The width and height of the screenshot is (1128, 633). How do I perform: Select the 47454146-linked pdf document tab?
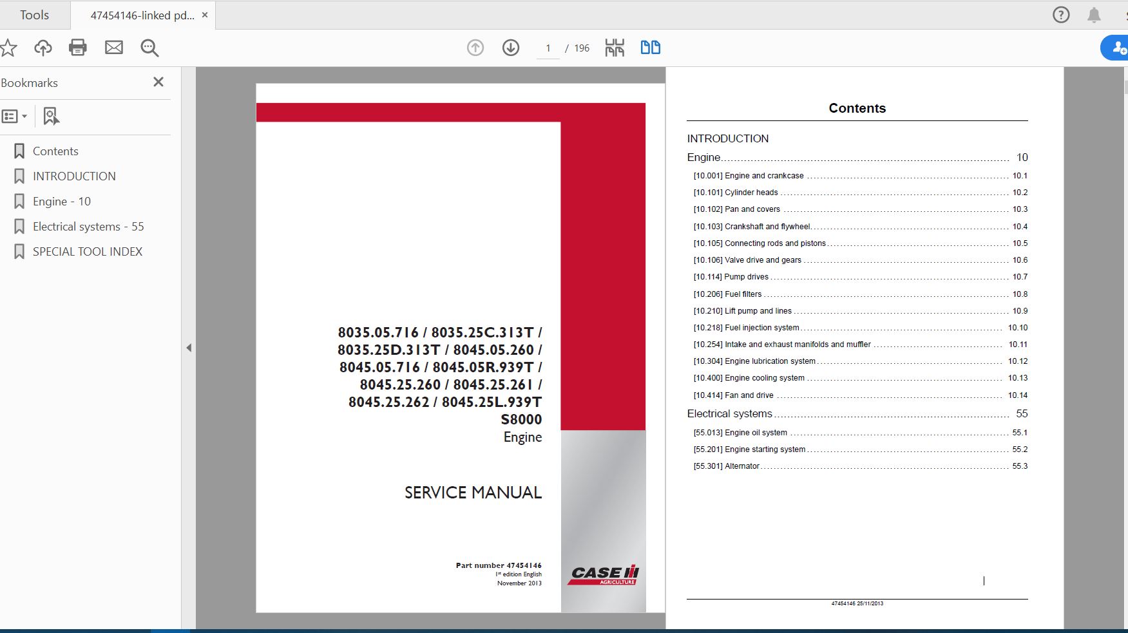click(142, 15)
